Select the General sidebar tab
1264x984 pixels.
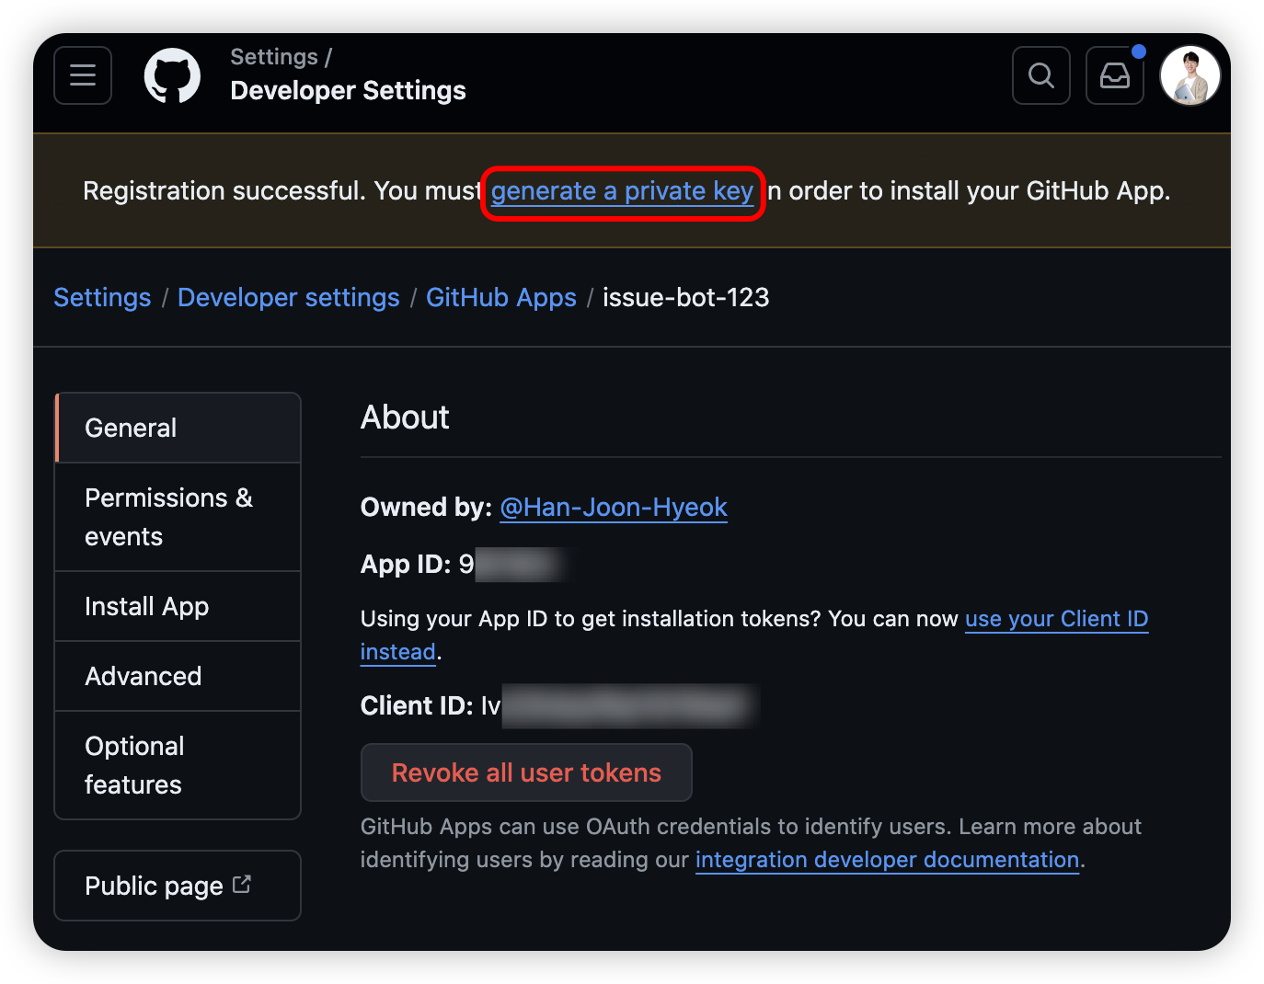tap(178, 428)
